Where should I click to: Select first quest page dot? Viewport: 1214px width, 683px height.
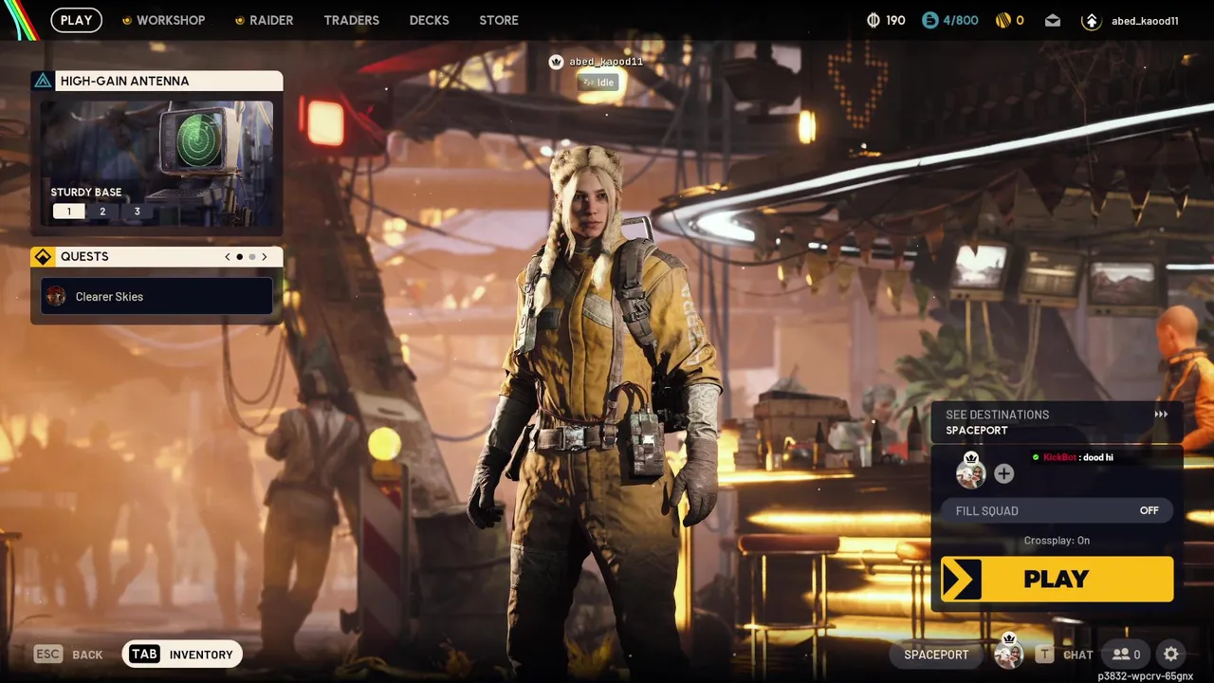tap(239, 257)
